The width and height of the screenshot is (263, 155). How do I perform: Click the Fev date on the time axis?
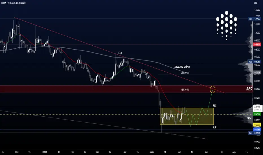[72, 152]
